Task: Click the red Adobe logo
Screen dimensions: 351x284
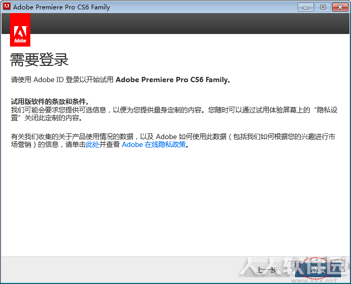Action: click(x=20, y=30)
